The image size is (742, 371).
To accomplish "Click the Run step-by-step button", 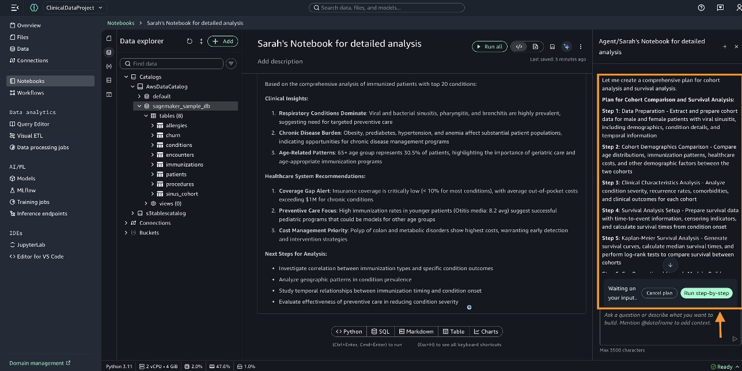I will 707,293.
